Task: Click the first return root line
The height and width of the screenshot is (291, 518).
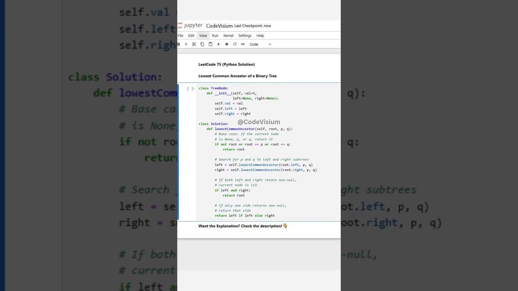Action: click(x=234, y=149)
